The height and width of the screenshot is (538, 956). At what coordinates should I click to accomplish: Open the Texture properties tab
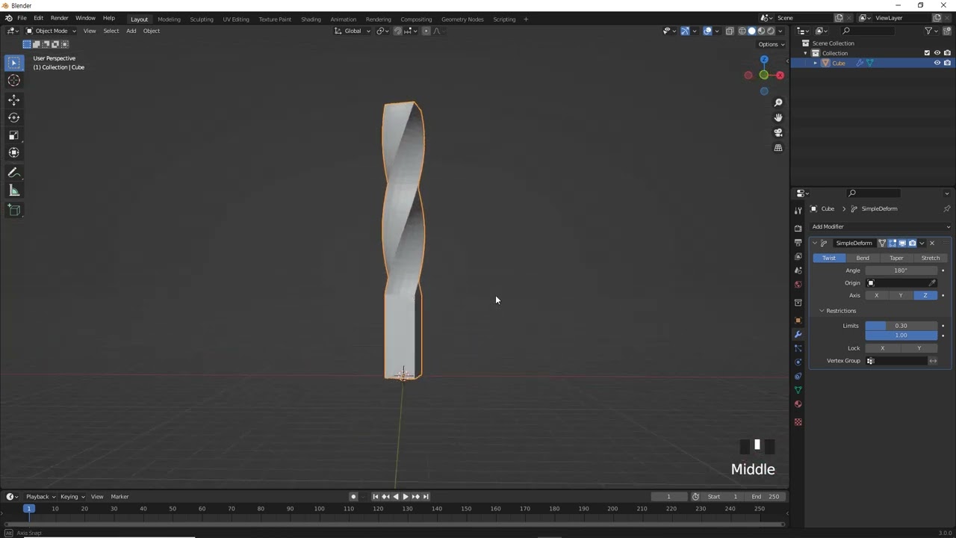tap(798, 422)
